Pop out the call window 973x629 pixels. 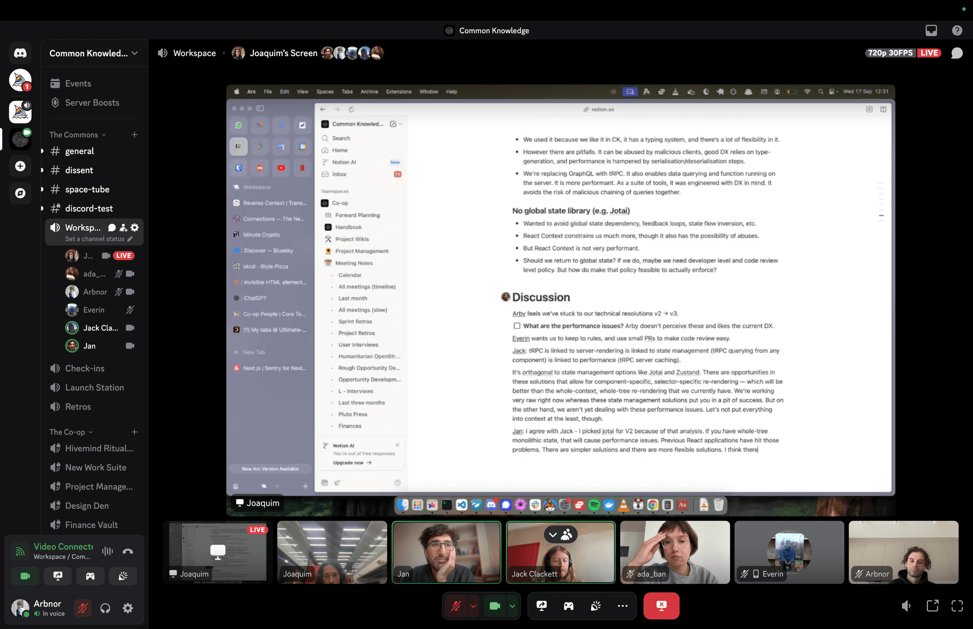pos(932,606)
